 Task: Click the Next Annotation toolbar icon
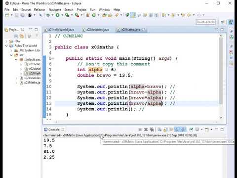coord(163,15)
